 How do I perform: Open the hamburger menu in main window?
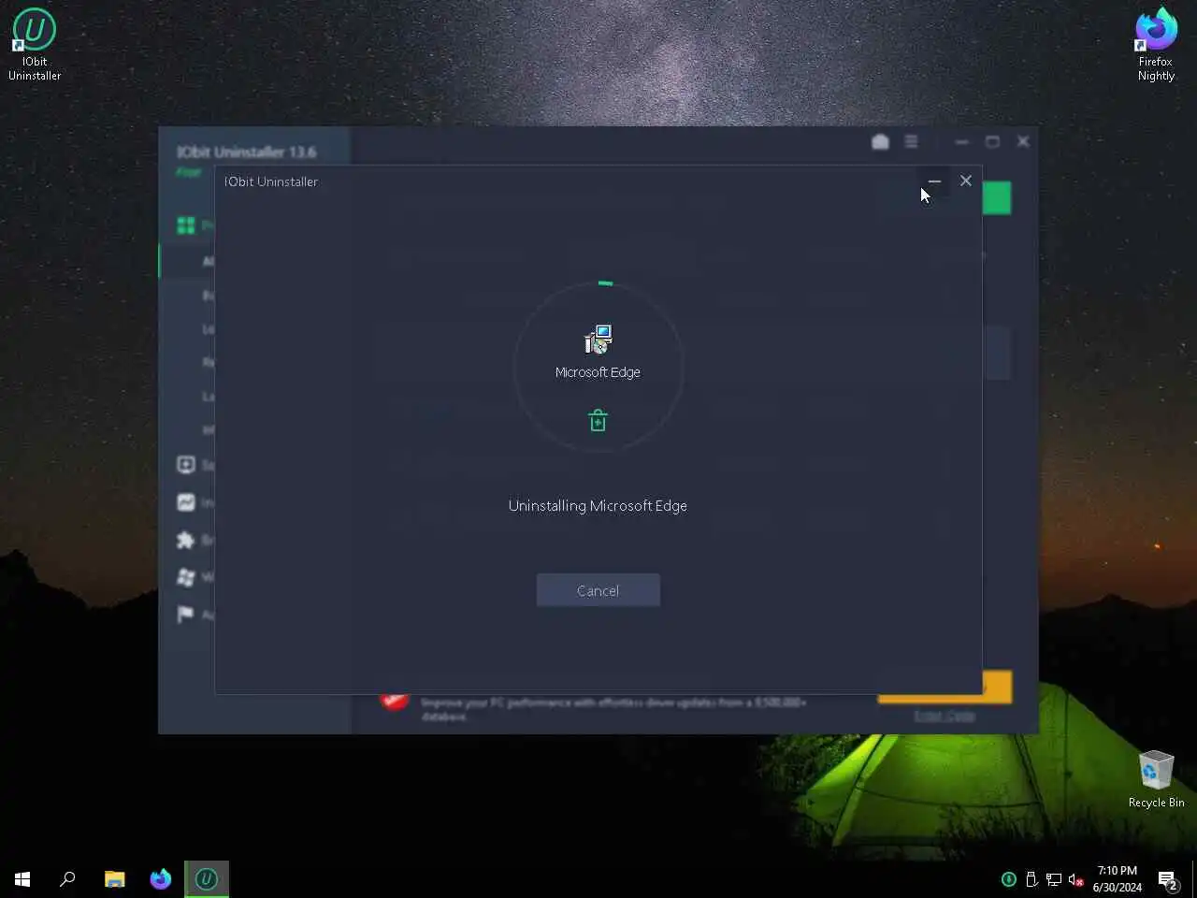(911, 141)
